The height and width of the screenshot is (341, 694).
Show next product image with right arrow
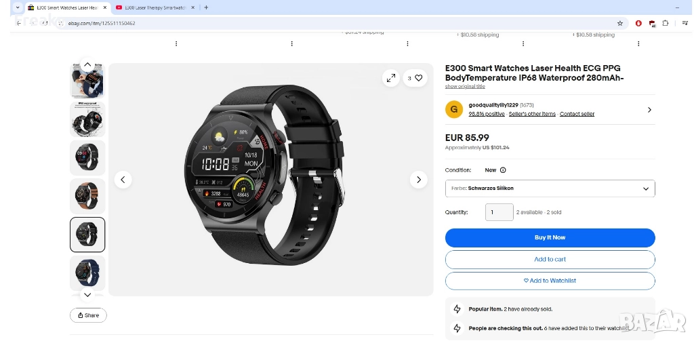(x=418, y=180)
